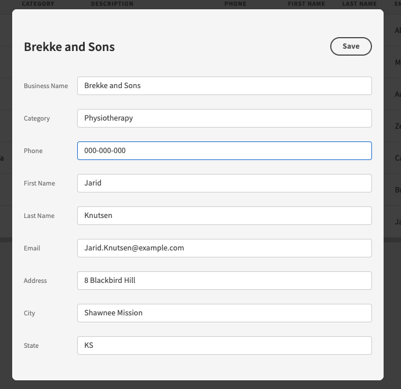
Task: Click the Address field 8 Blackbird Hill
Action: coord(224,281)
